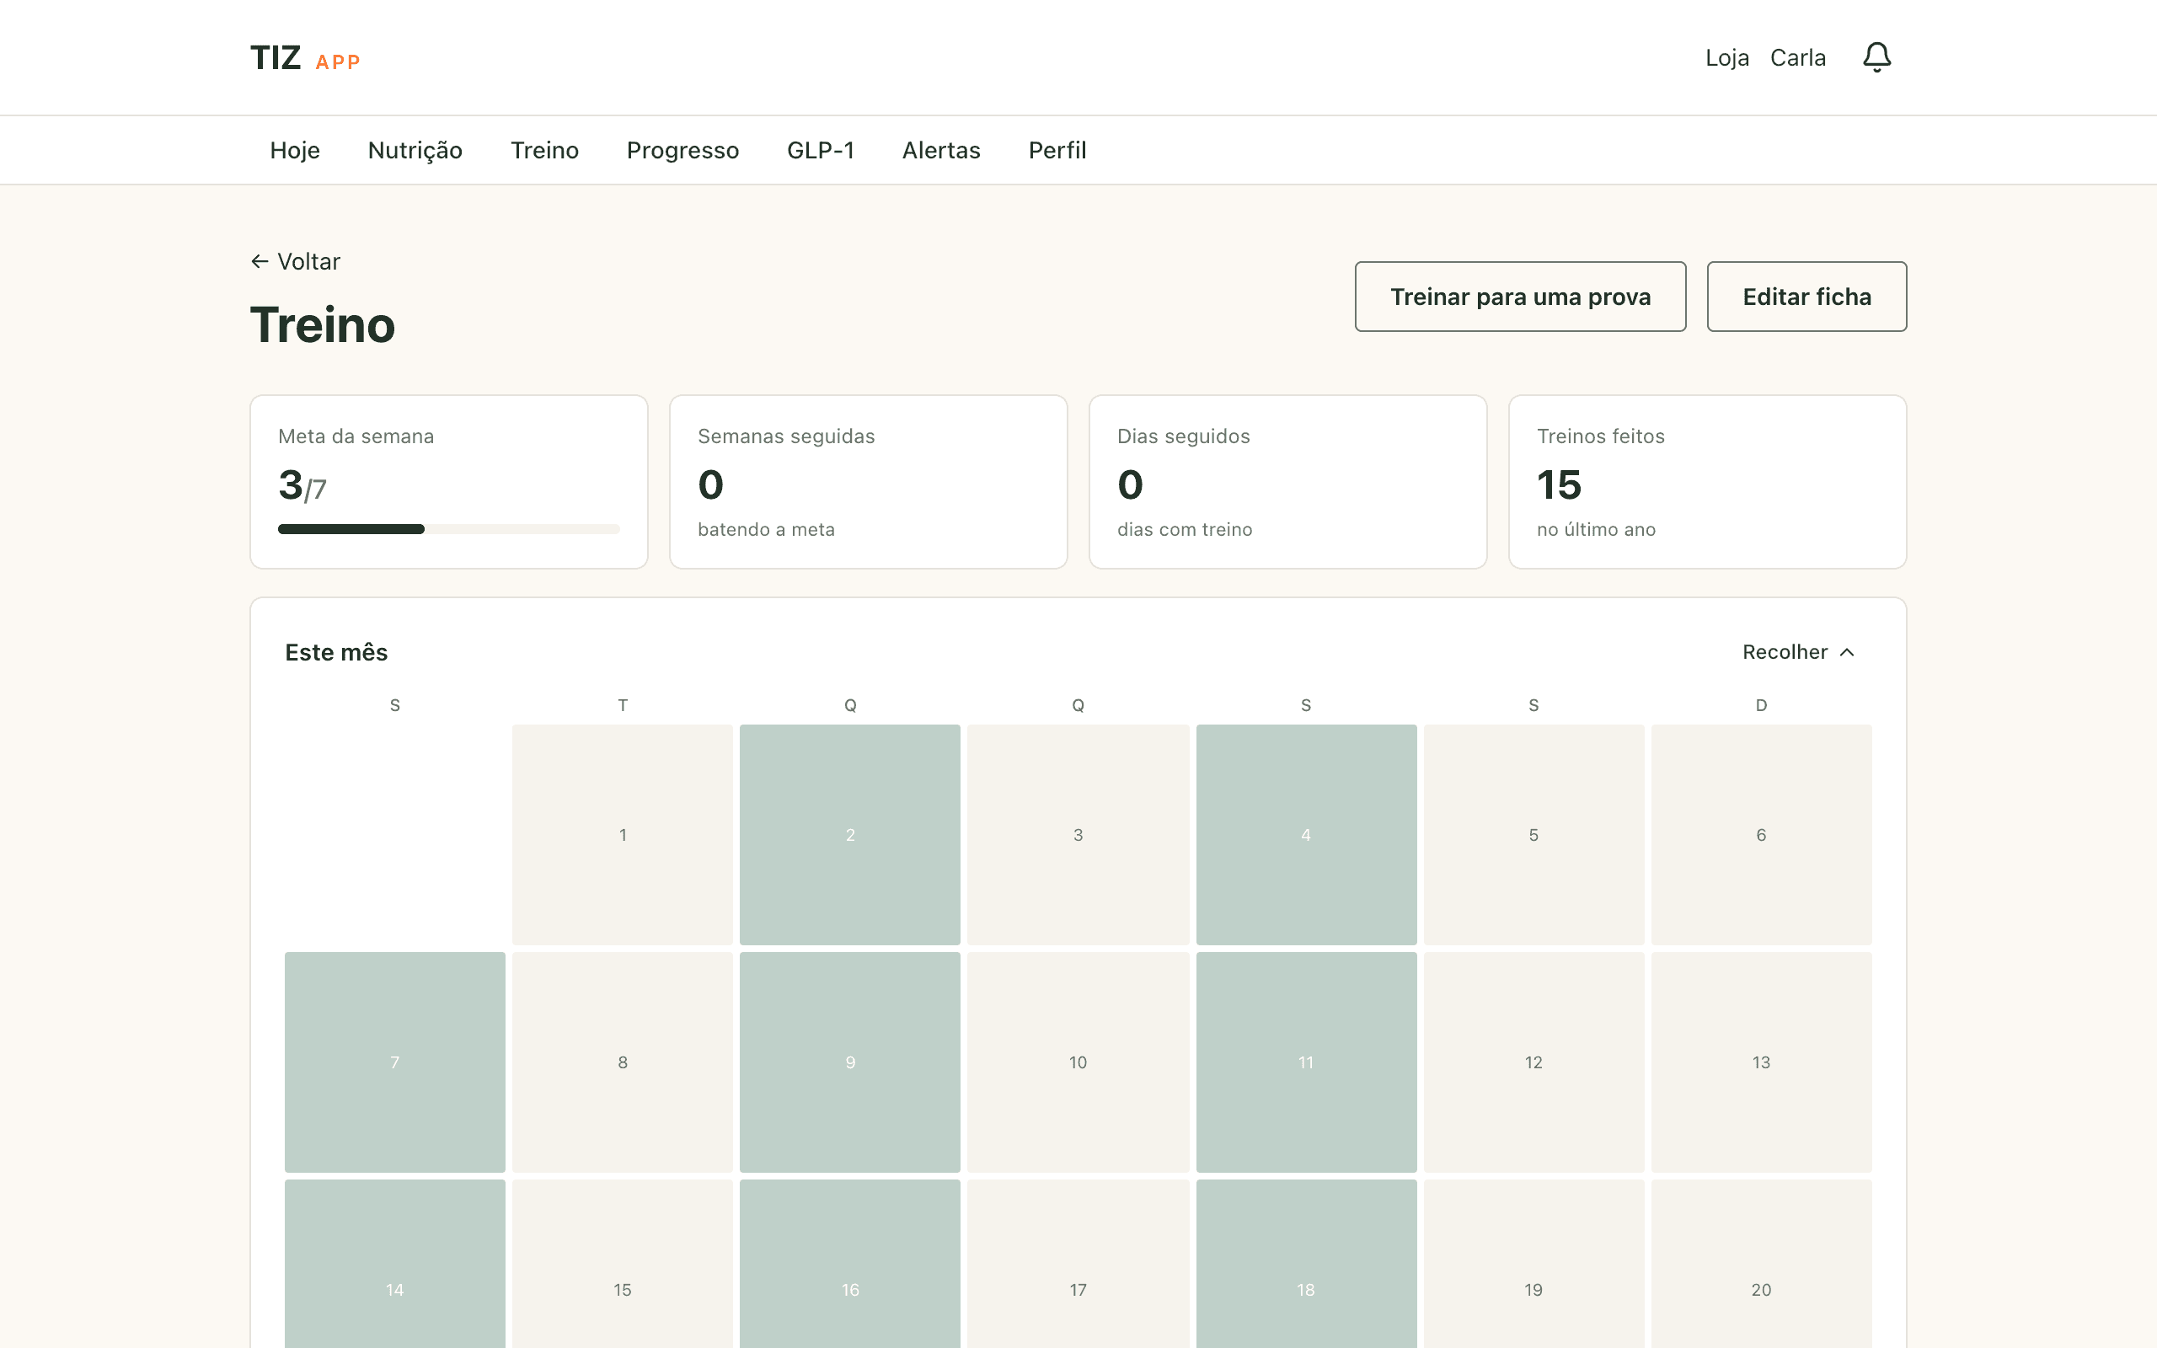Viewport: 2157px width, 1348px height.
Task: Select trained day 14 in the calendar
Action: pos(395,1265)
